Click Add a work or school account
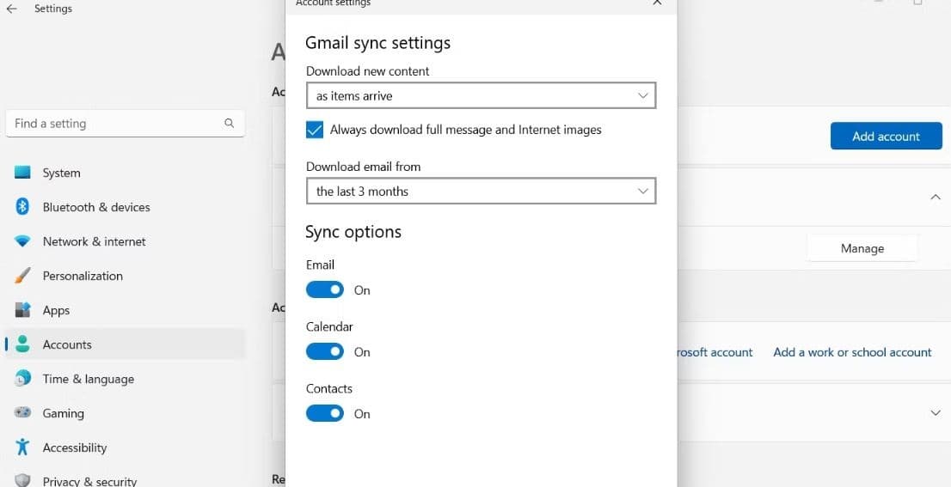The width and height of the screenshot is (951, 487). [852, 352]
